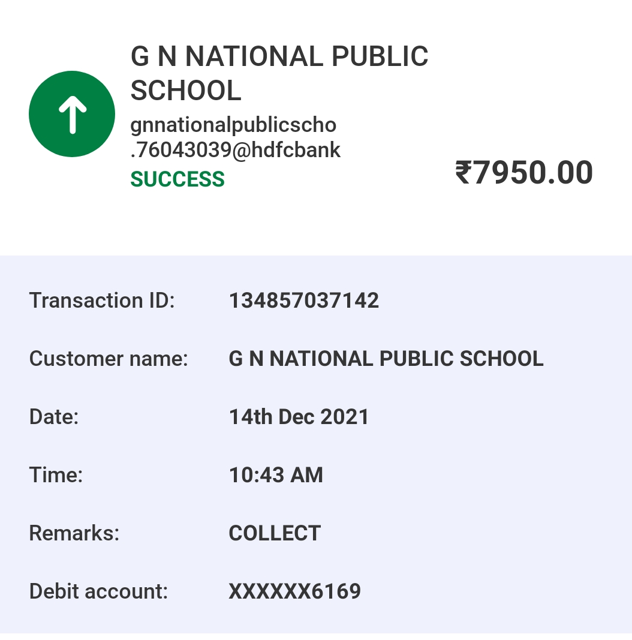The height and width of the screenshot is (640, 632).
Task: Click the time value 10:43 AM
Action: (x=276, y=475)
